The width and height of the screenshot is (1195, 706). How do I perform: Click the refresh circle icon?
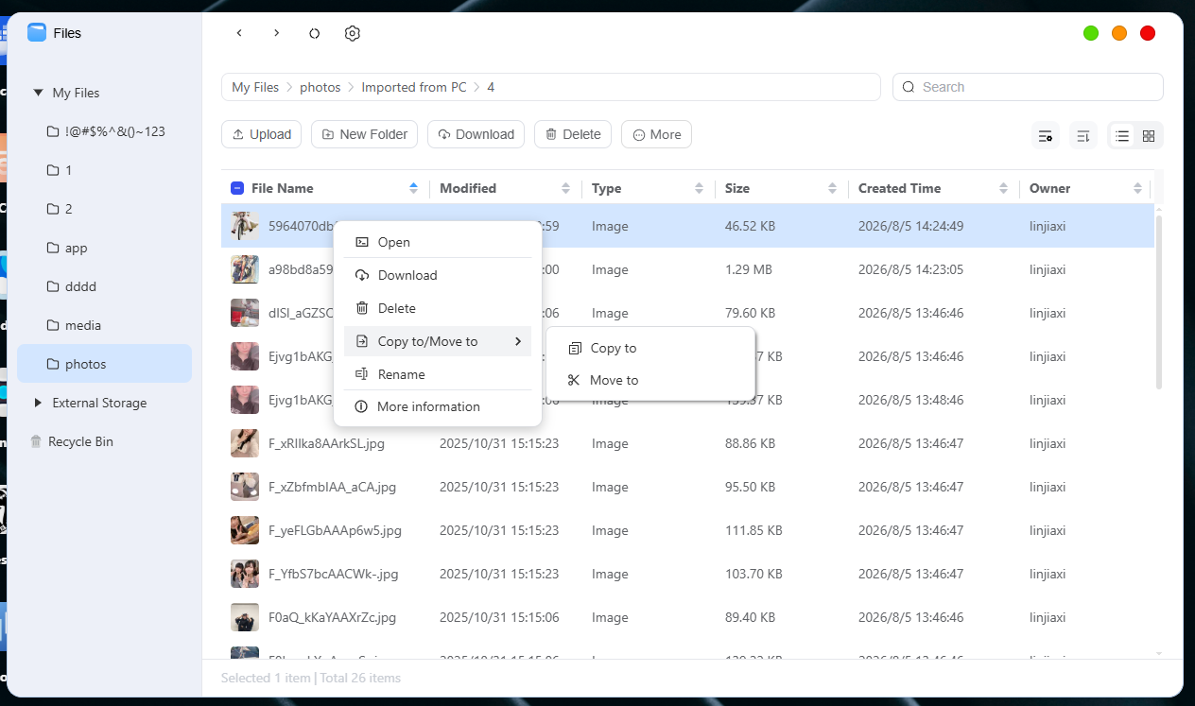coord(315,33)
